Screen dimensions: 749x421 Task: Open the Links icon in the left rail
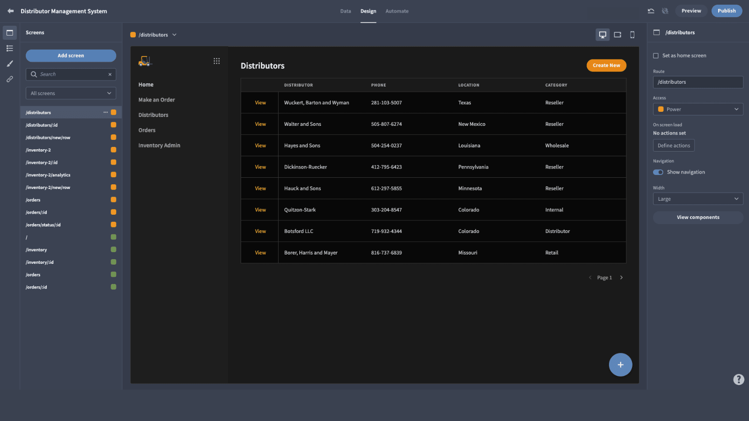[9, 79]
